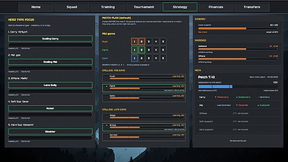Open the Finances tab
This screenshot has height=162, width=288.
point(216,7)
